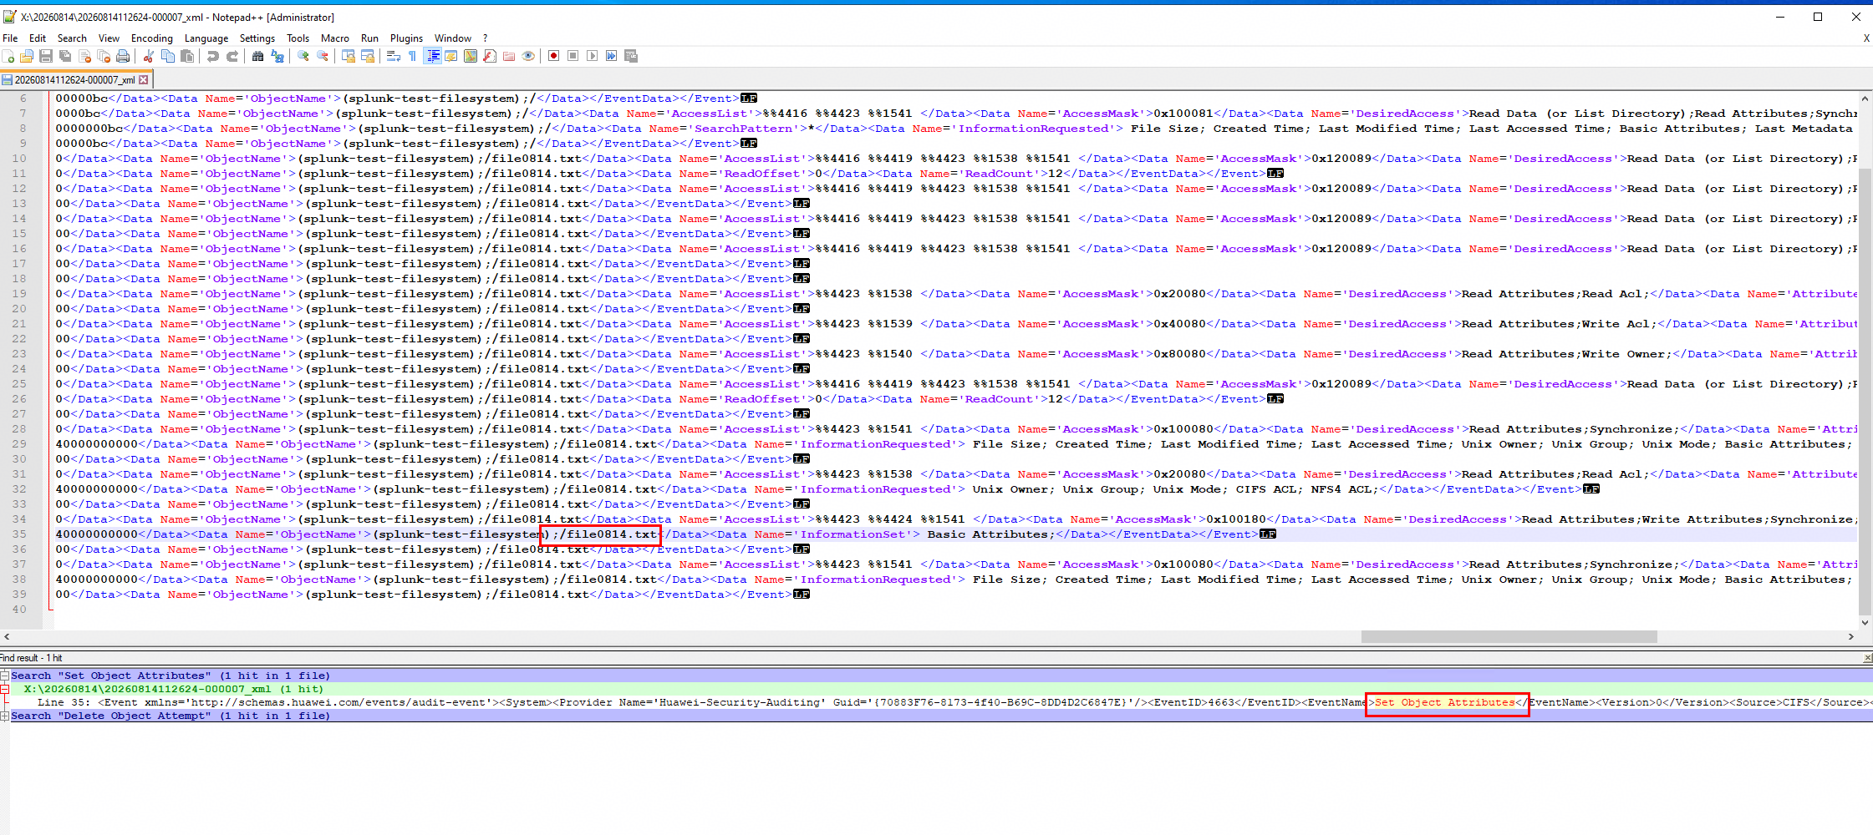This screenshot has width=1873, height=835.
Task: Print the document using the Print icon
Action: tap(123, 56)
